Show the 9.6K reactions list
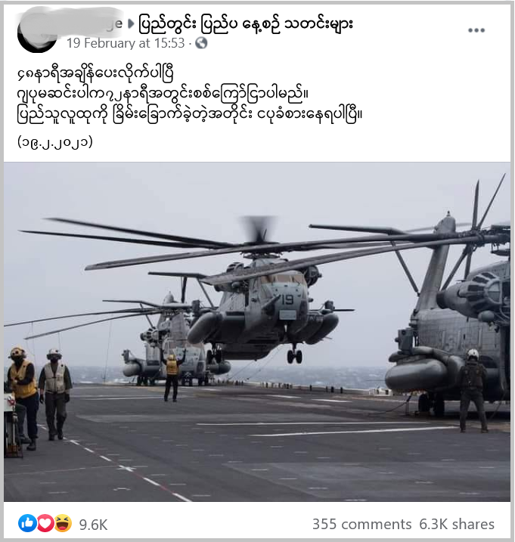515x542 pixels. [x=93, y=525]
